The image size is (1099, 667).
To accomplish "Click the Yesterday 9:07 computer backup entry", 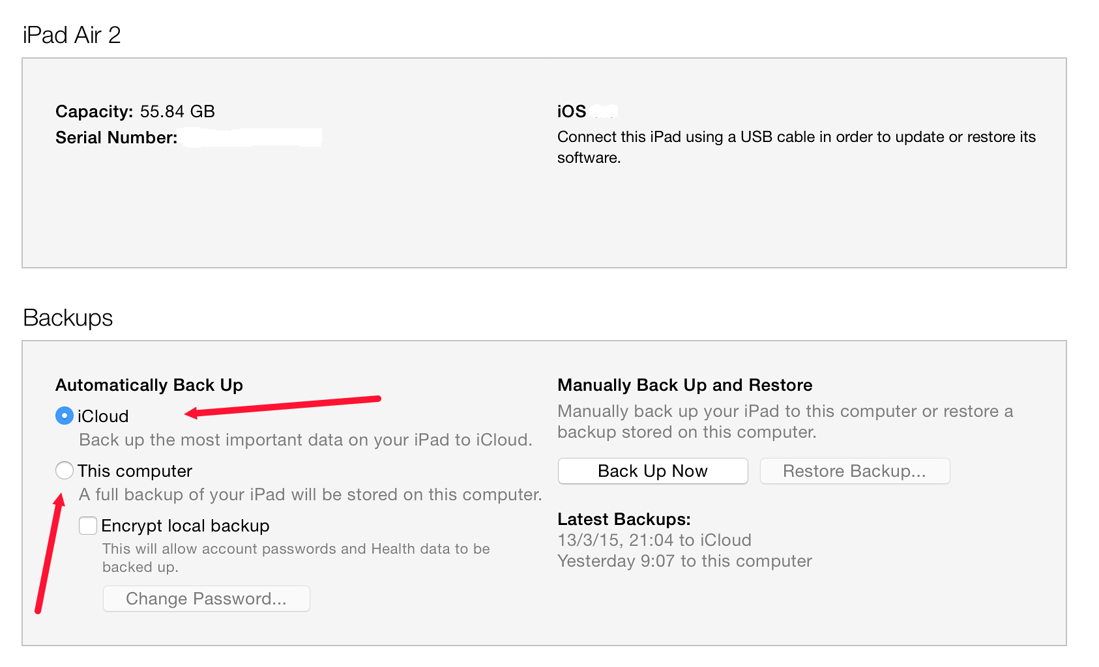I will (x=684, y=561).
